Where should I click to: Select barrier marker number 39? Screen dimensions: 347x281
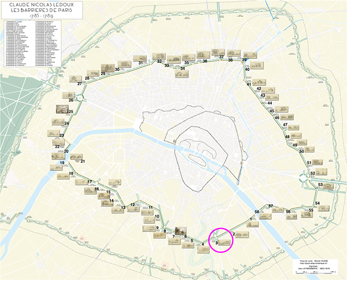click(x=245, y=61)
